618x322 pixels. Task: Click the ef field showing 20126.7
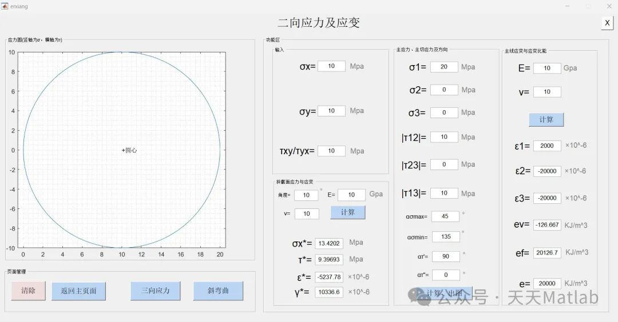click(547, 252)
